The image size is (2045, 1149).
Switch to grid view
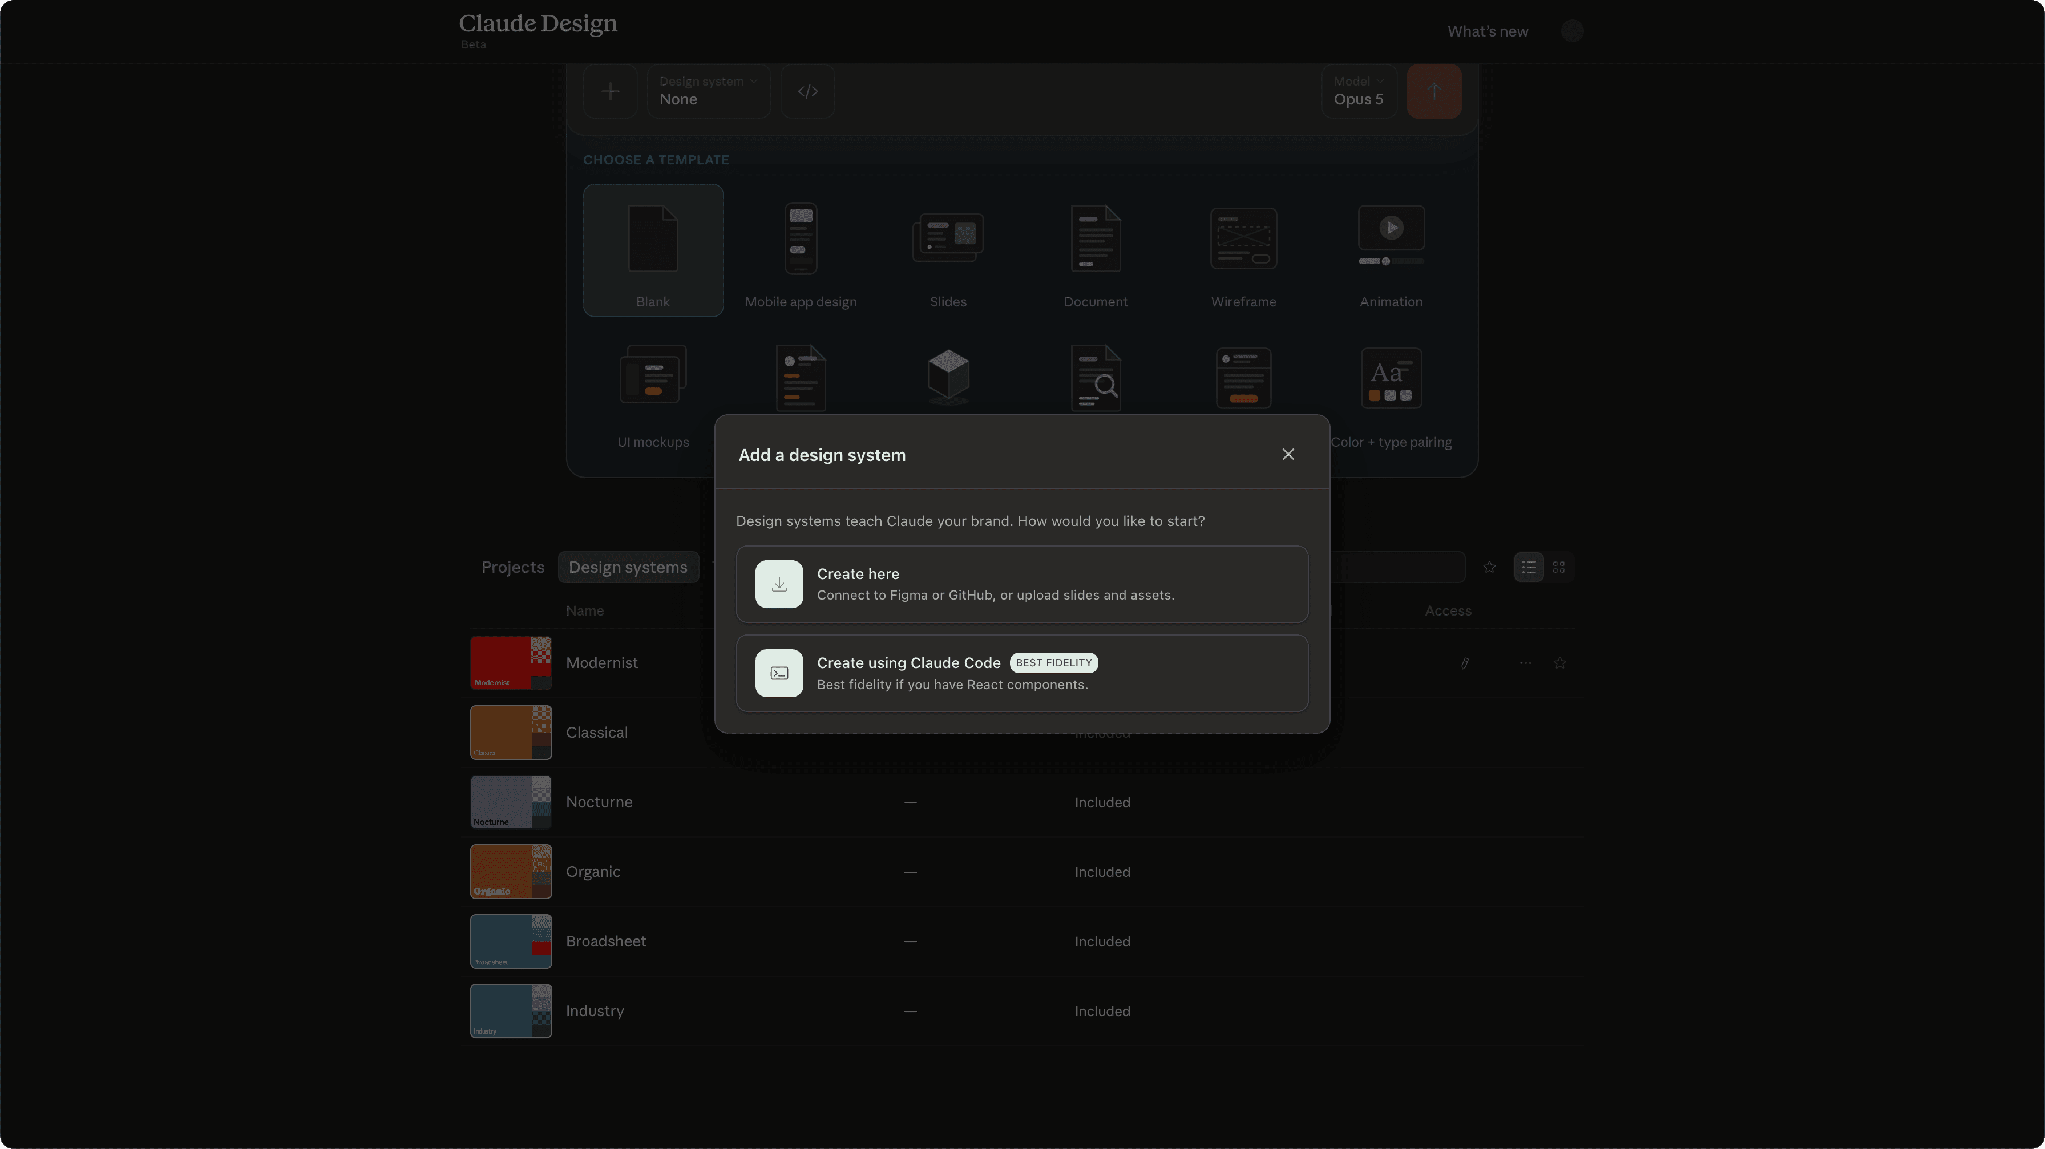[1558, 567]
